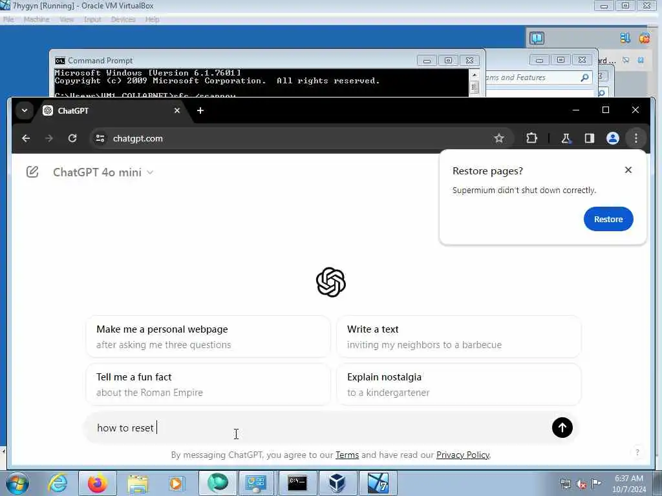Click the muted volume tray icon

point(581,484)
